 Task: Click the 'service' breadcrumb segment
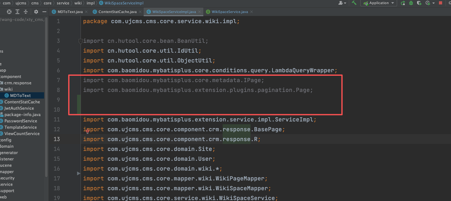[x=63, y=3]
